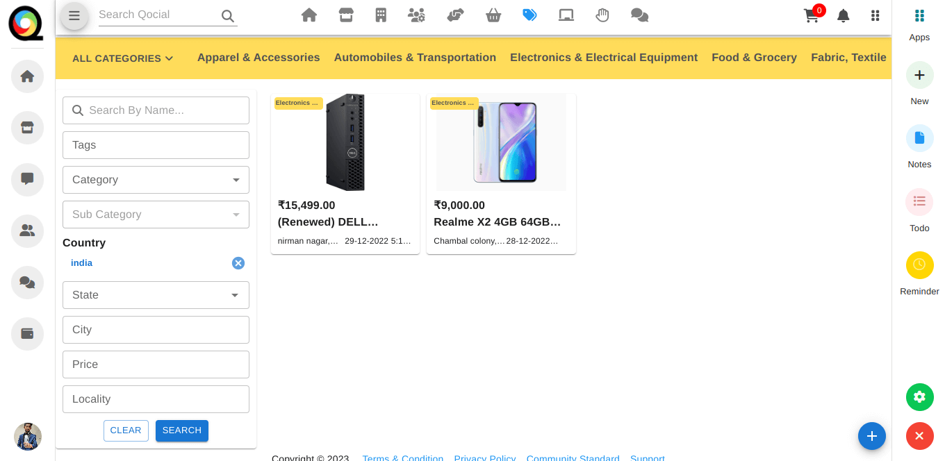Image resolution: width=945 pixels, height=461 pixels.
Task: Select Food & Grocery category
Action: (754, 58)
